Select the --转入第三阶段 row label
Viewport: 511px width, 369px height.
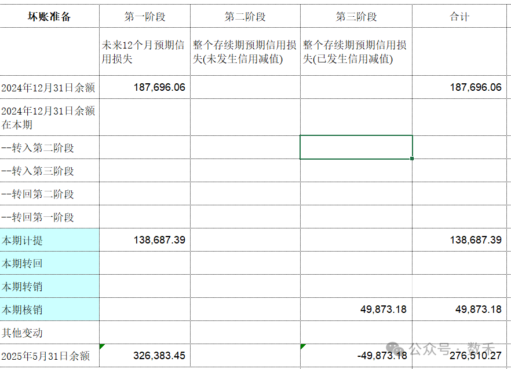click(49, 171)
